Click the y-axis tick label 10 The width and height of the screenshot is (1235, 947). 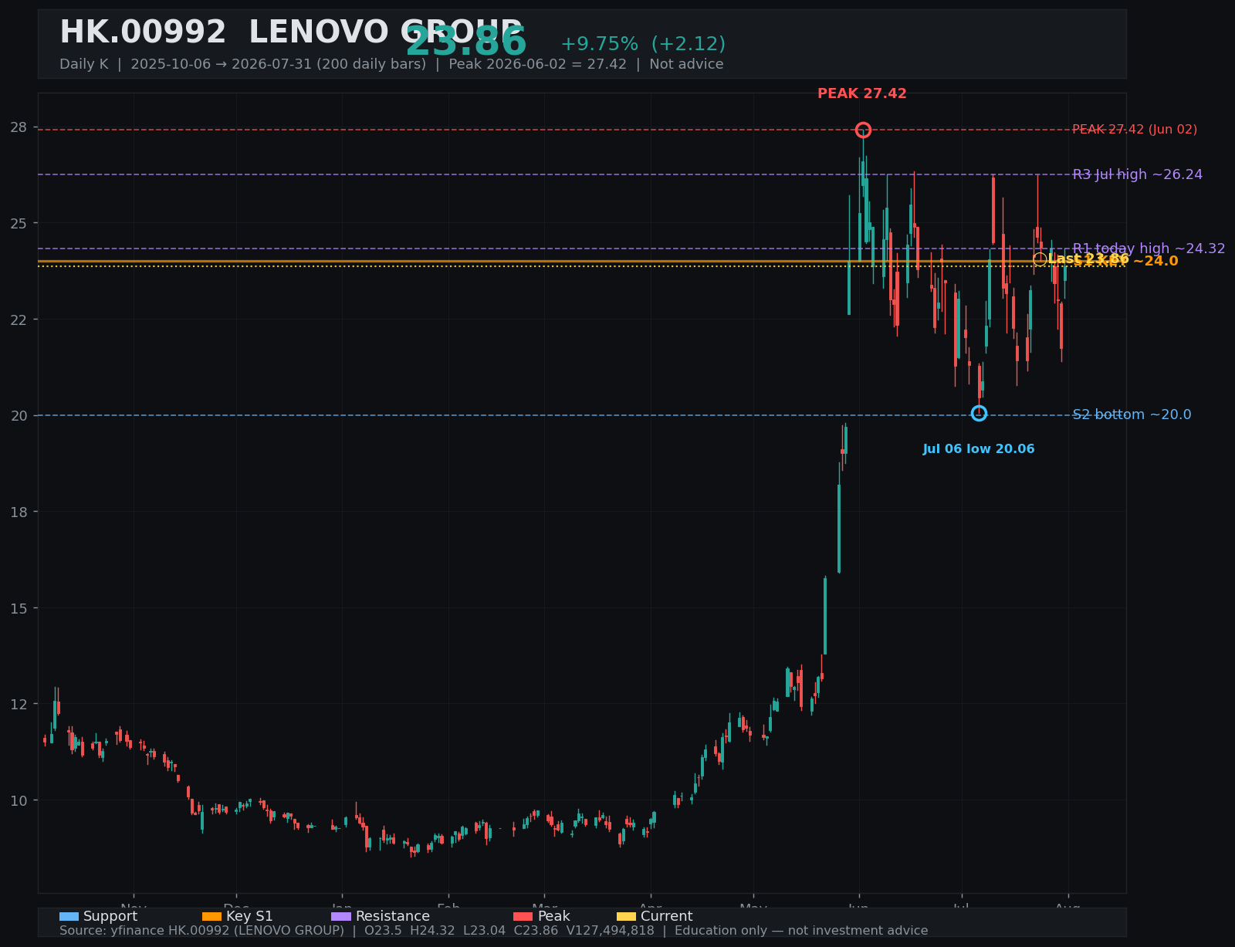[19, 800]
